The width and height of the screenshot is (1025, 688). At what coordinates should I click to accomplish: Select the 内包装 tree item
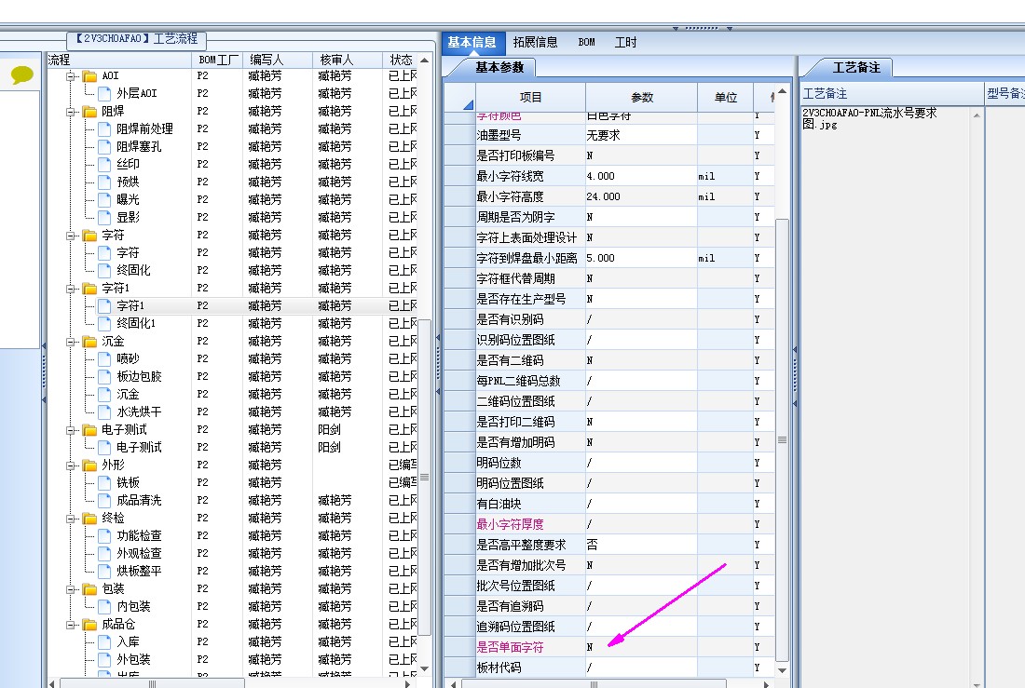(x=133, y=606)
